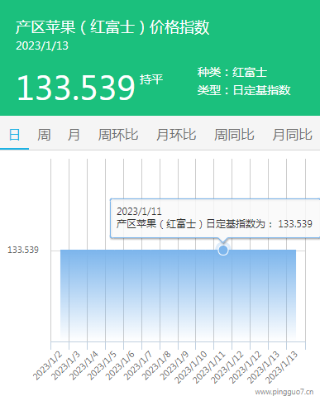The width and height of the screenshot is (320, 401).
Task: Click the 2023/1/6 x-axis date label
Action: (121, 366)
